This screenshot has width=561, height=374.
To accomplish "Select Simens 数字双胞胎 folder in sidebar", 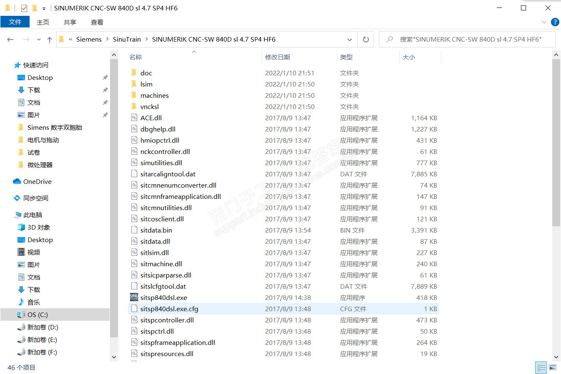I will (x=55, y=127).
